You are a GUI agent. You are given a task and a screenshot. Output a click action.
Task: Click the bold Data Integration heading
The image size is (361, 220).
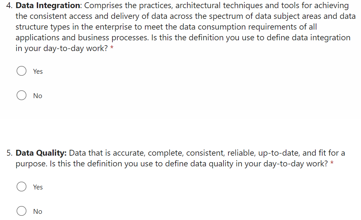click(x=48, y=6)
